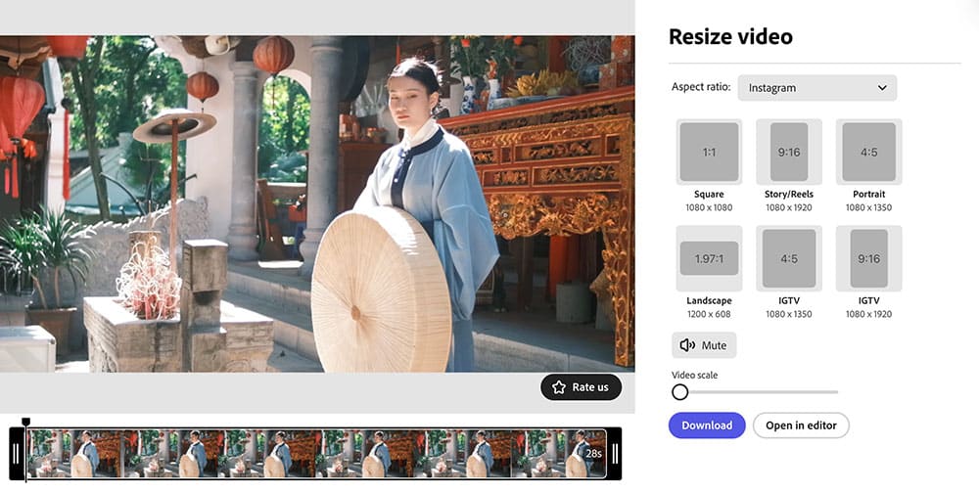Click the Aspect ratio label

click(701, 87)
